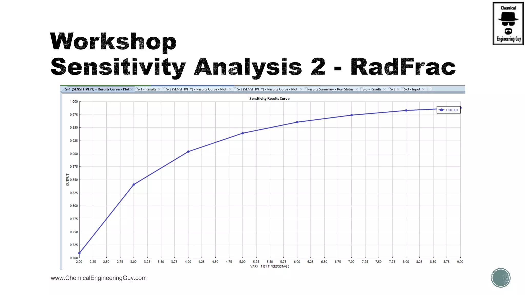Close the S-1 Results Curve Plot tab
The image size is (525, 295).
[132, 89]
